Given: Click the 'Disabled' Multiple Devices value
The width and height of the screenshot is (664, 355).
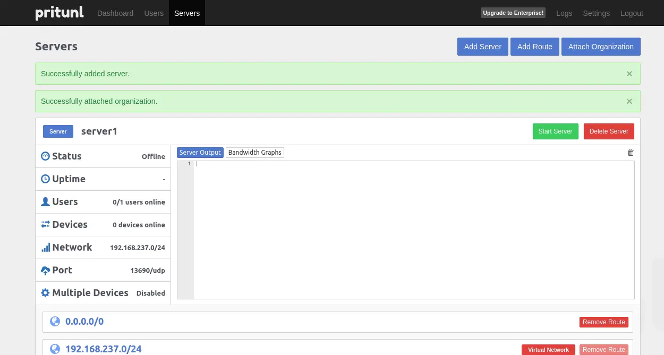Looking at the screenshot, I should tap(151, 294).
